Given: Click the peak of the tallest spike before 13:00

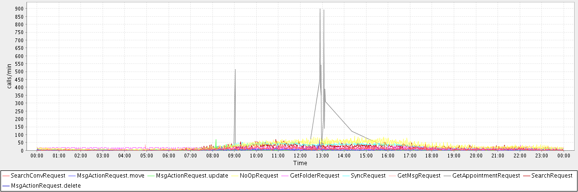Looking at the screenshot, I should click(320, 9).
